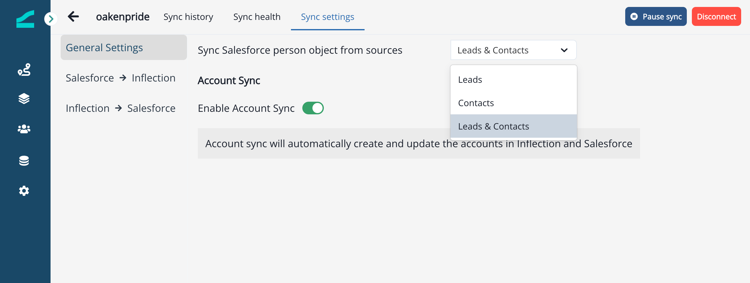
Task: Choose the Contacts option in the dropdown list
Action: tap(514, 103)
